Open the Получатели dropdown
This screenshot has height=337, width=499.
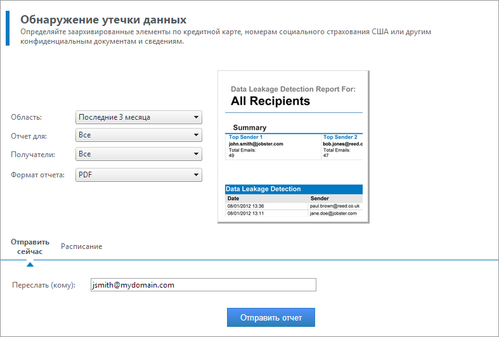139,154
